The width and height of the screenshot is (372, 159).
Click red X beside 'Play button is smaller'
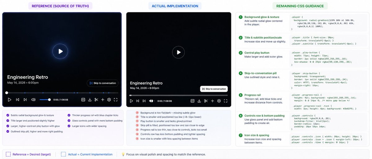tap(137, 122)
